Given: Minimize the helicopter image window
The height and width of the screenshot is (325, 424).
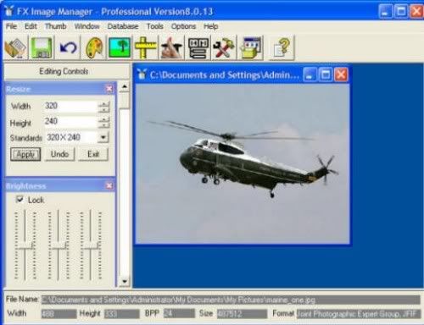Looking at the screenshot, I should tap(310, 74).
